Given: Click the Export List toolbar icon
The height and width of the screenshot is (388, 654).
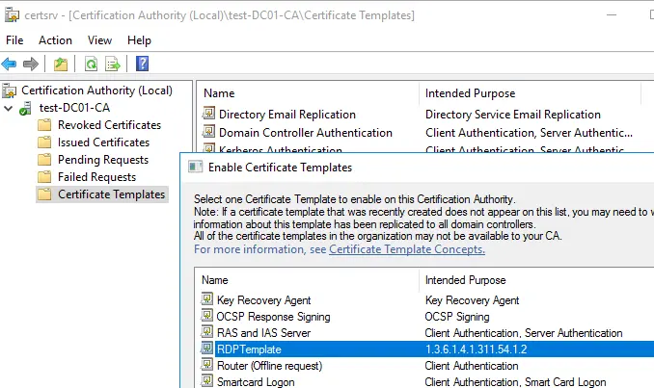Looking at the screenshot, I should (113, 65).
